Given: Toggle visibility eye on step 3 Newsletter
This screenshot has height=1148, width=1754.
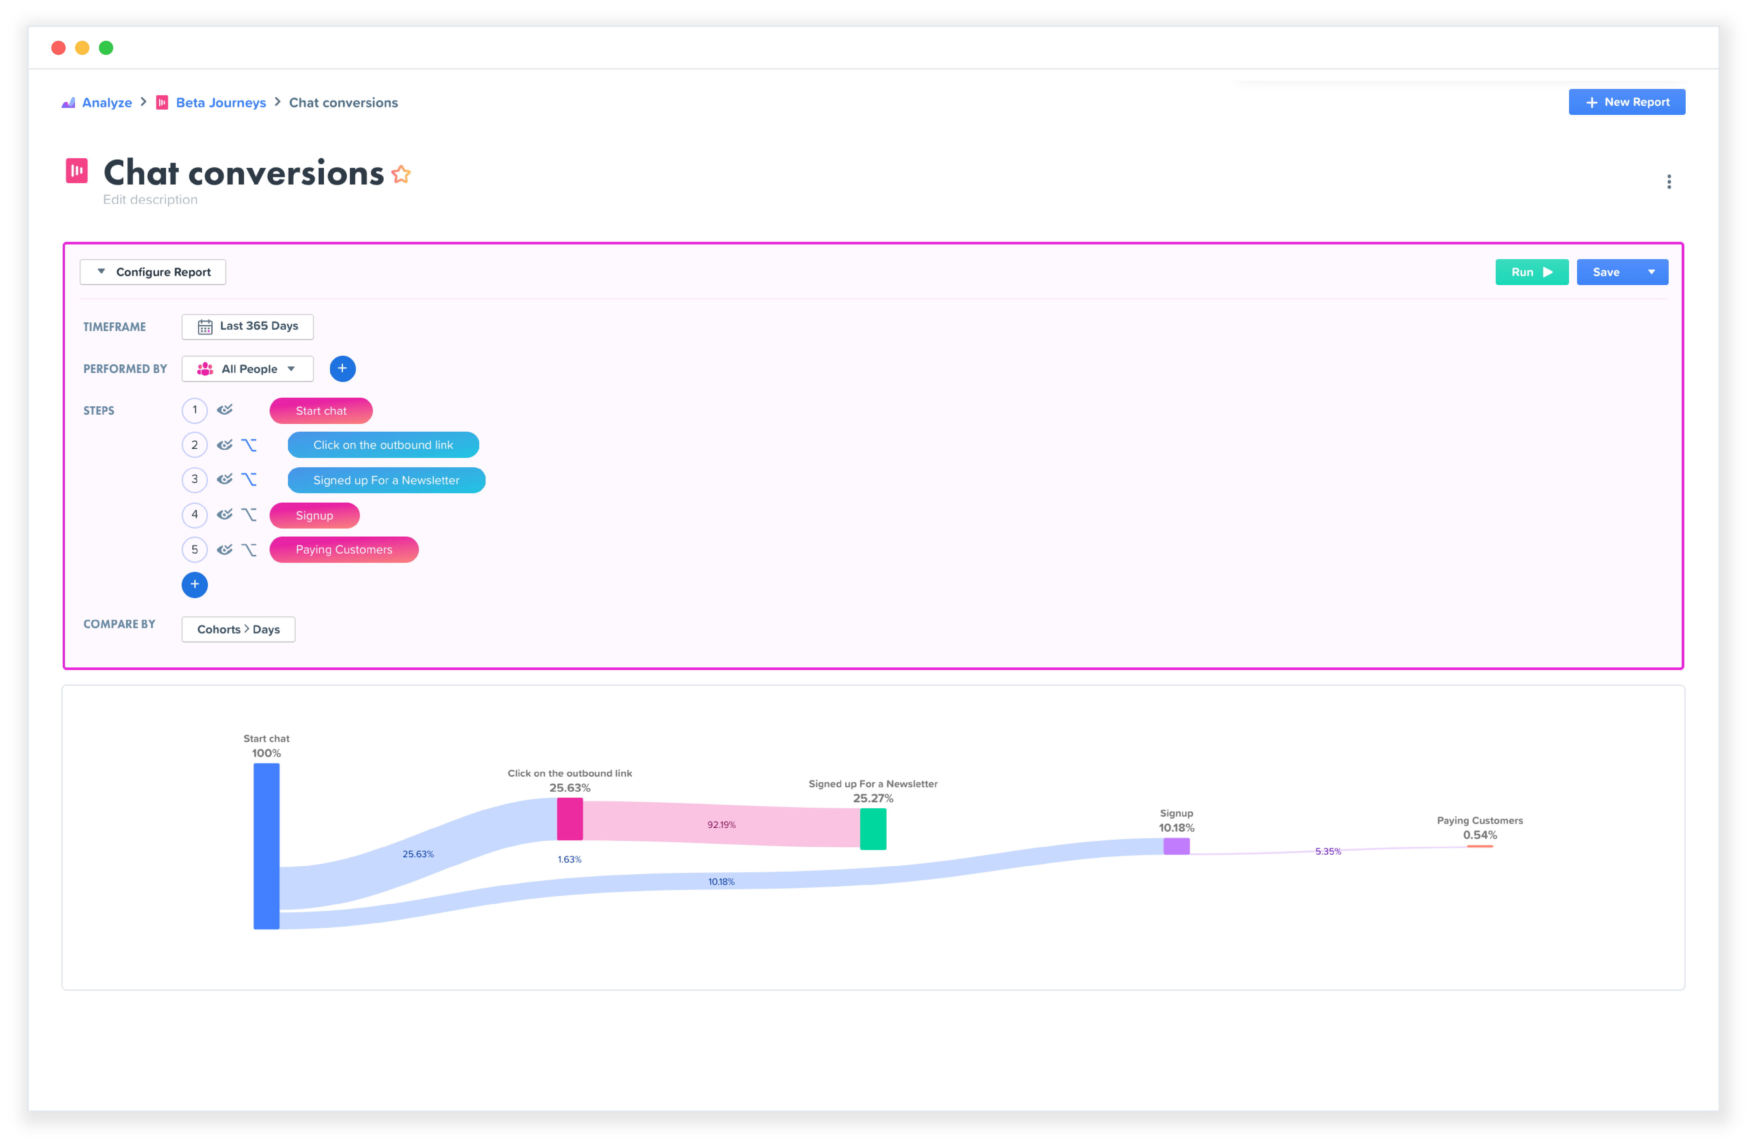Looking at the screenshot, I should click(225, 479).
